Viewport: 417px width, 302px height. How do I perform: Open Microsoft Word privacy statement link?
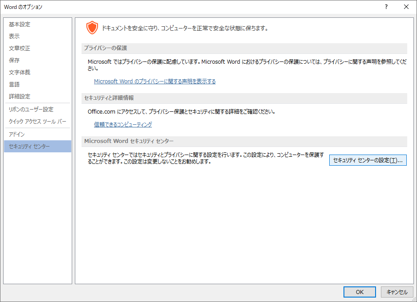click(155, 82)
